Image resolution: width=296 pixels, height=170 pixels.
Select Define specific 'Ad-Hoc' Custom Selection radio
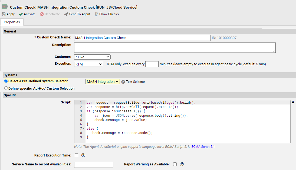click(x=6, y=88)
